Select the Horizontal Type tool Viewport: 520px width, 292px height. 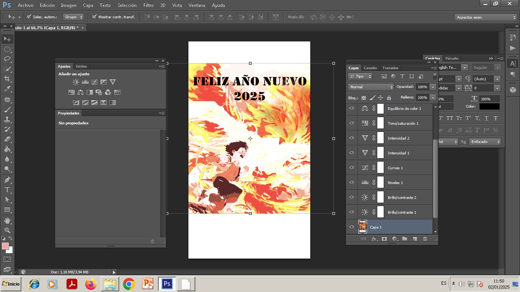[x=7, y=190]
